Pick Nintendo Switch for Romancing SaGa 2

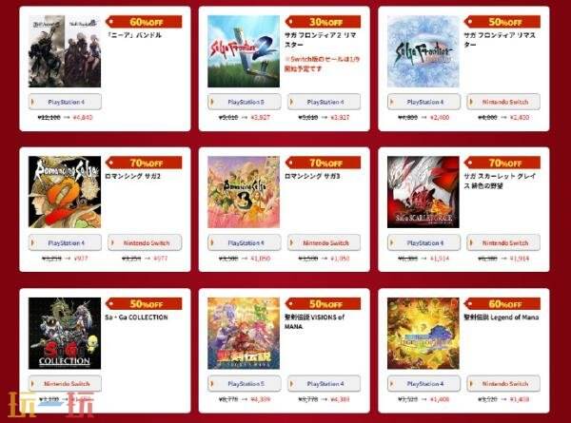[x=145, y=242]
